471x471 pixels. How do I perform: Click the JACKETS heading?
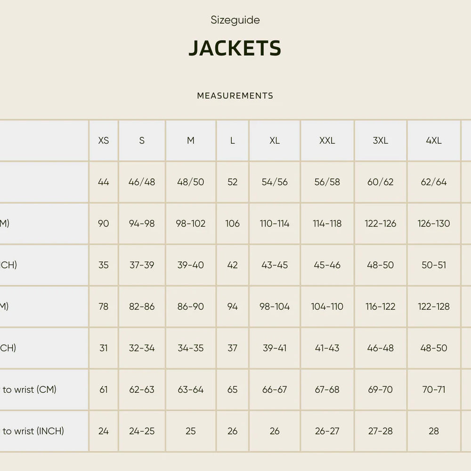[235, 49]
